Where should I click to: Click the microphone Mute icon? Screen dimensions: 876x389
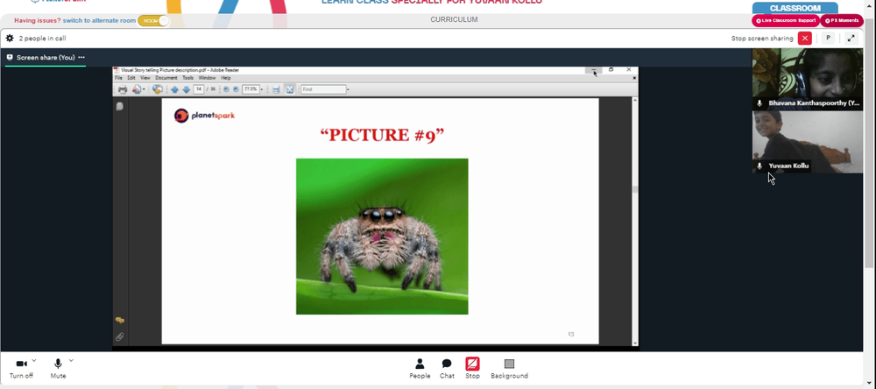pyautogui.click(x=58, y=364)
